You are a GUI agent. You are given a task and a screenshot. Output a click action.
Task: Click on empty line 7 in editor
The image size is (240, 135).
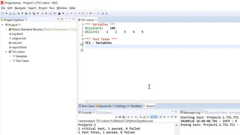[162, 46]
